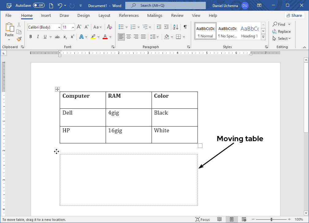Center align the paragraph
Image resolution: width=309 pixels, height=223 pixels.
(129, 37)
